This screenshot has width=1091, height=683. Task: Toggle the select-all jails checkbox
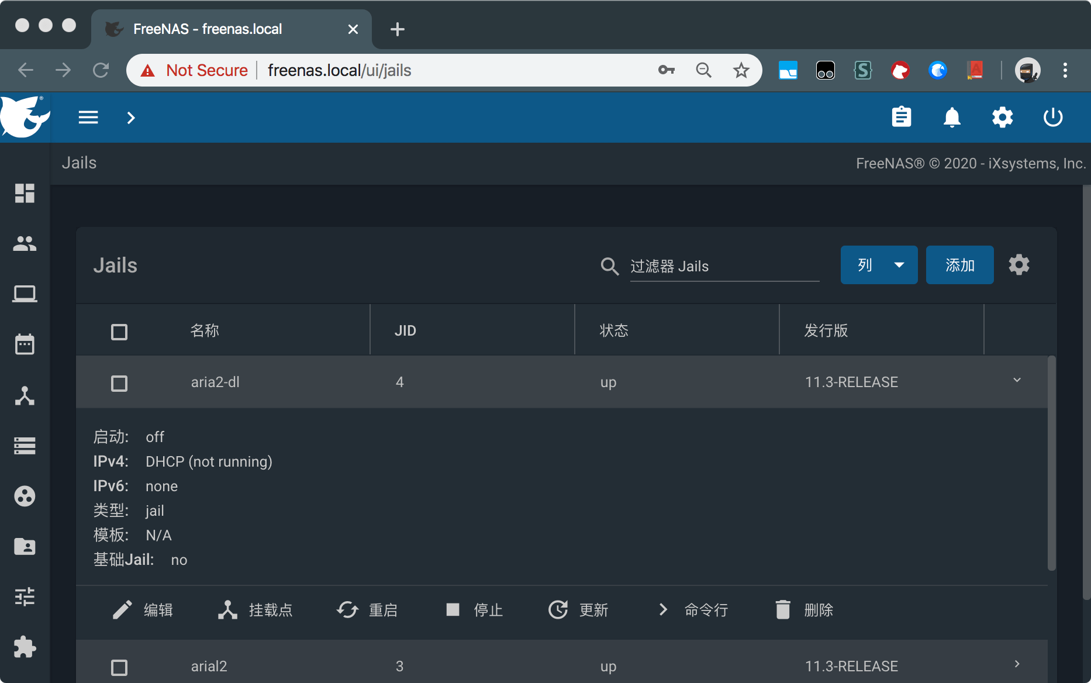[119, 332]
